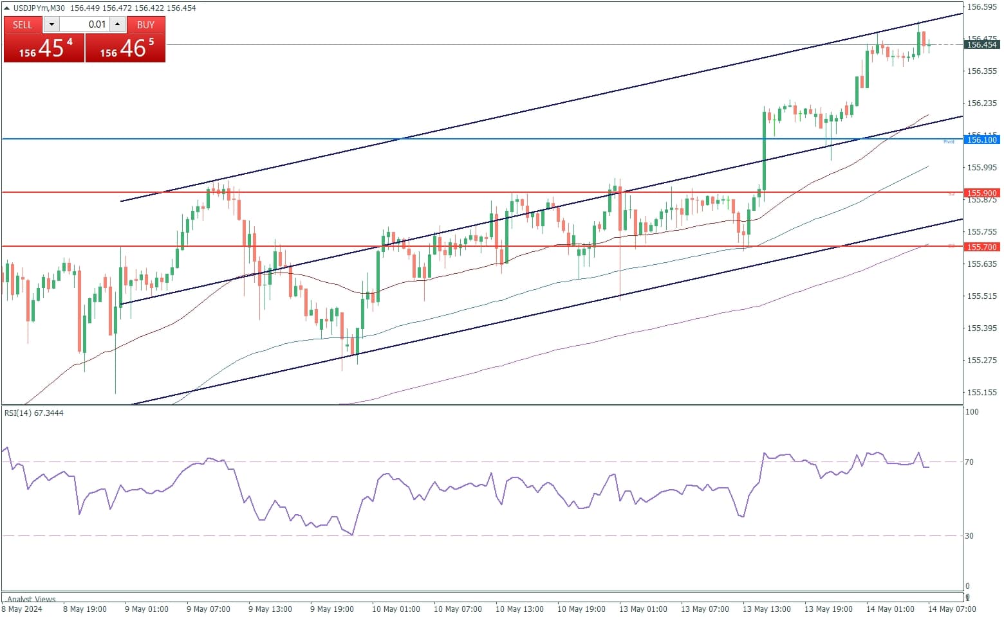Click the 10 May 19:00 time label
Viewport: 1004px width, 617px height.
(581, 609)
